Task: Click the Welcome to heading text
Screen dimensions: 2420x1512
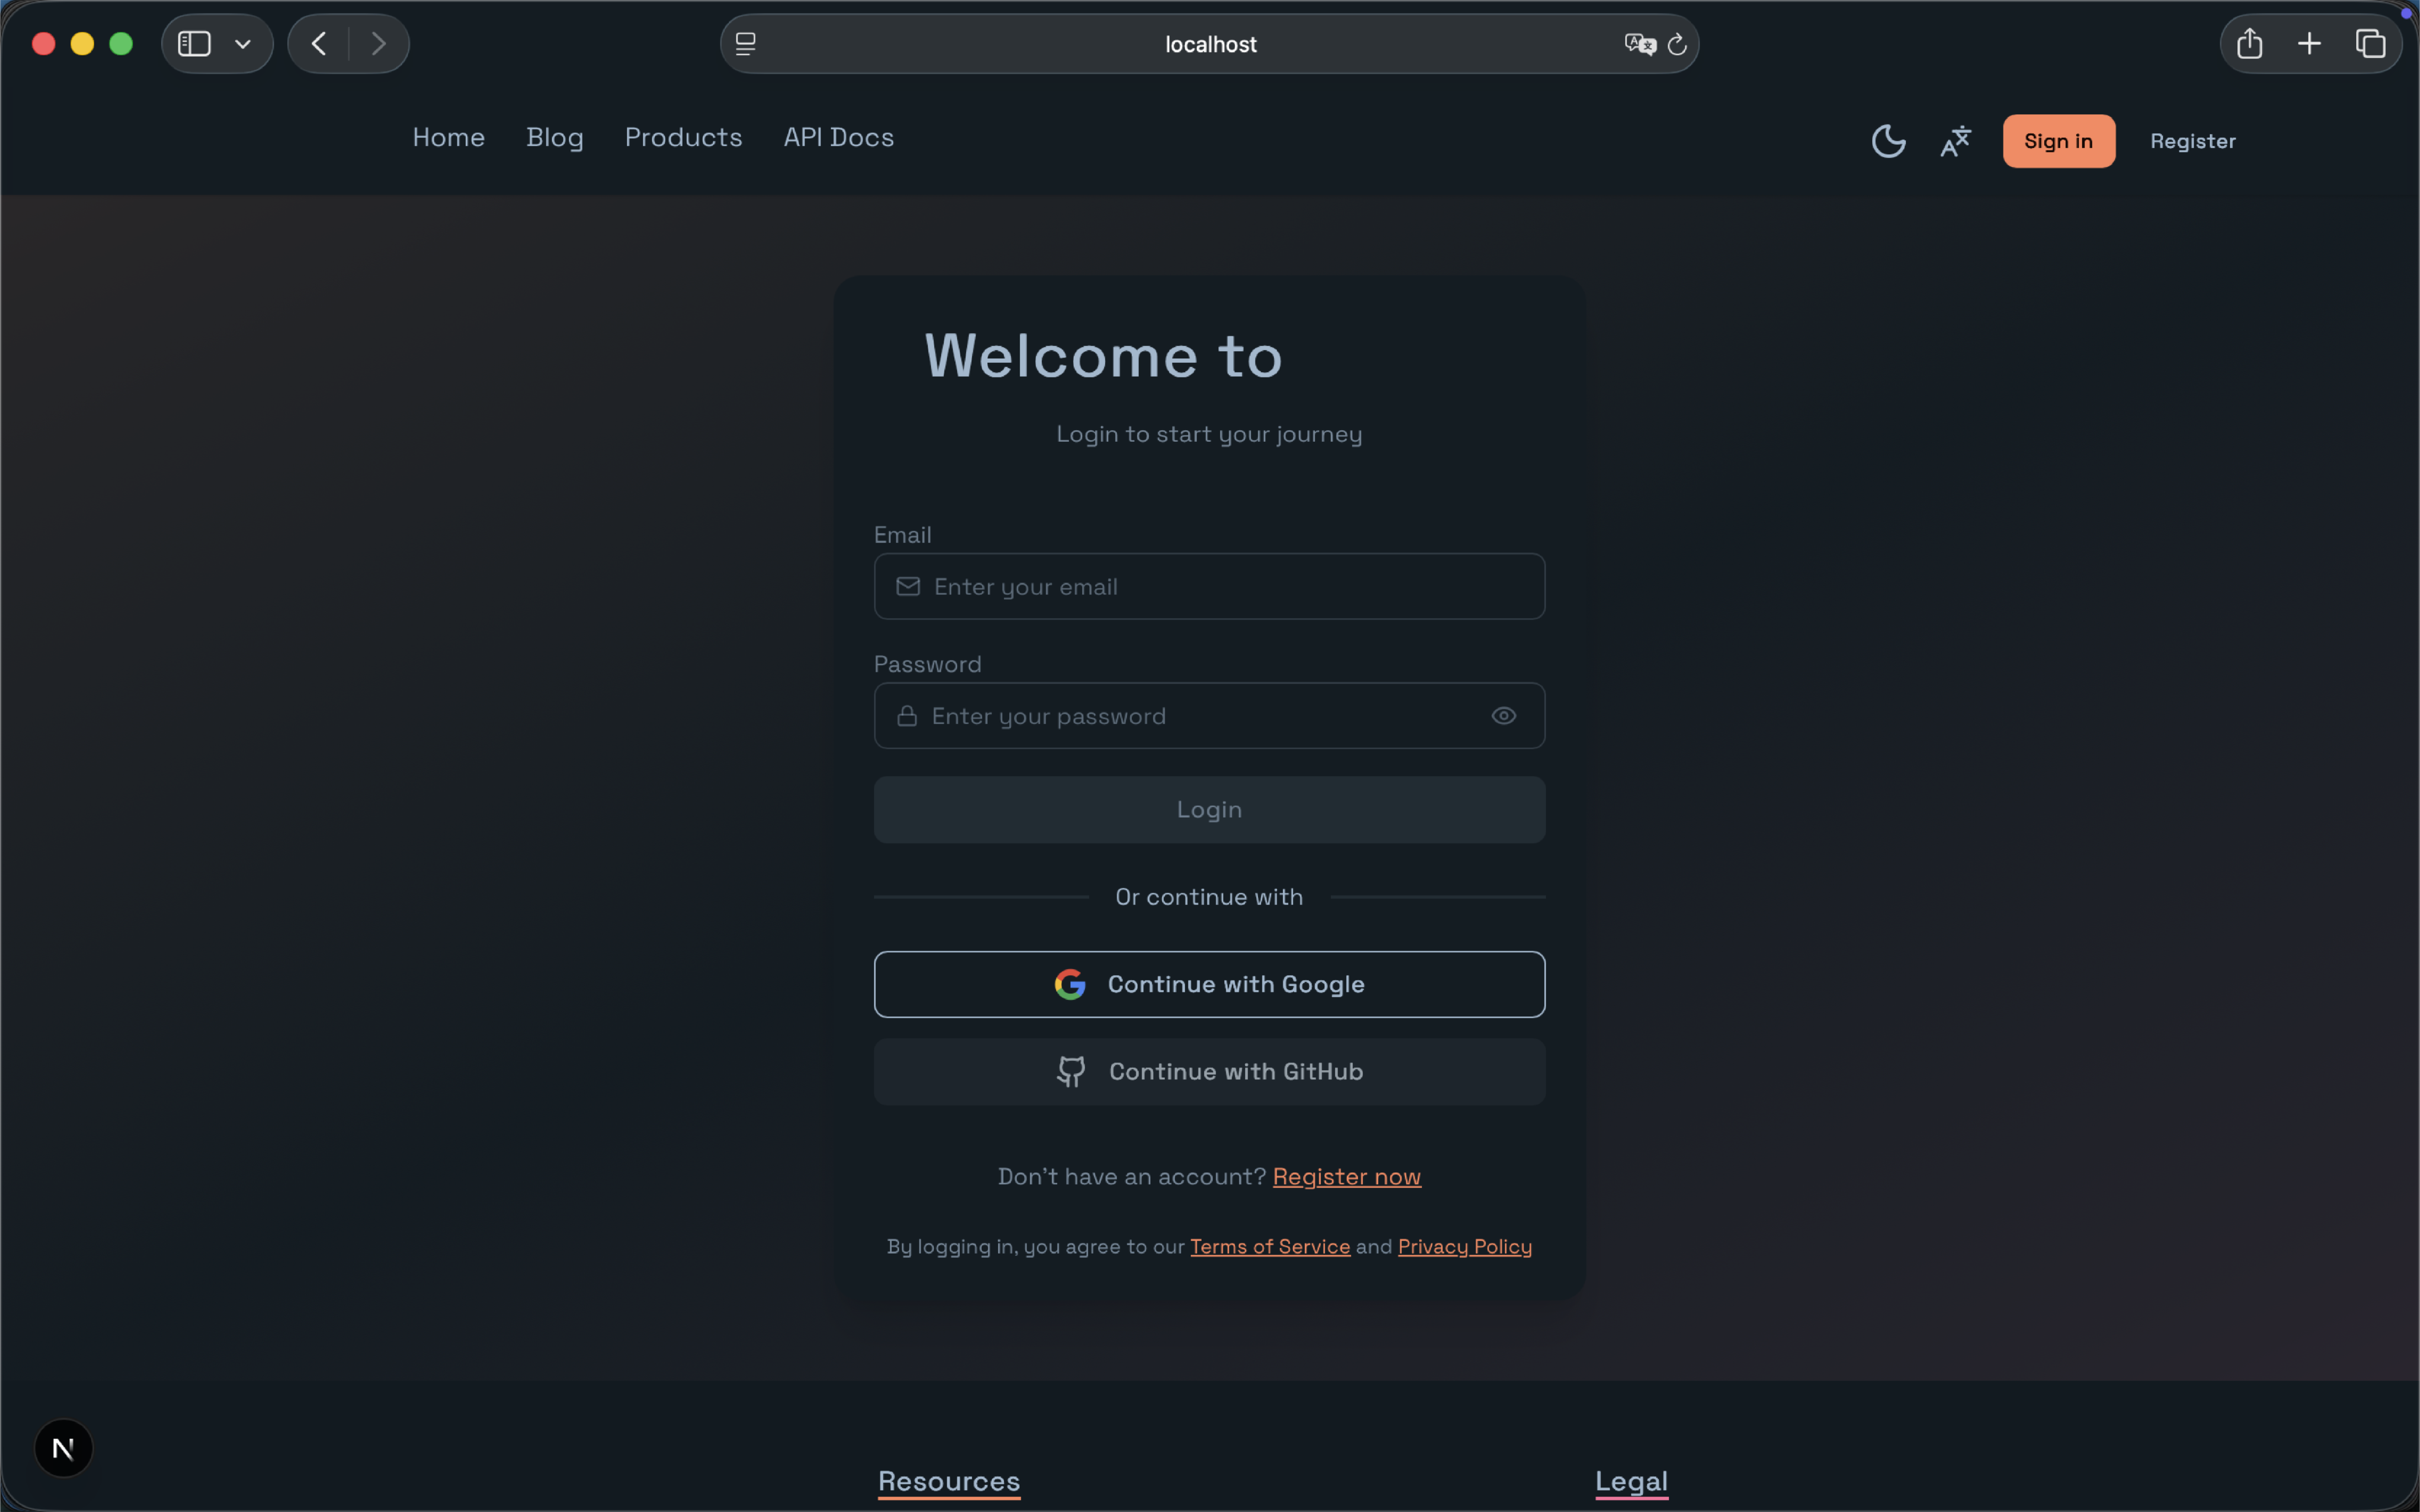Action: [1104, 356]
